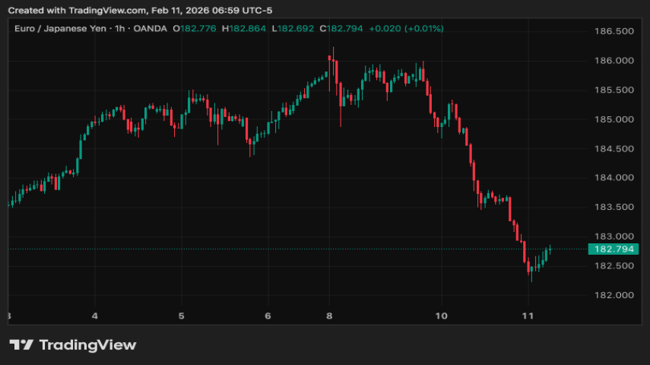Click the 184.000 price axis label
Image resolution: width=650 pixels, height=365 pixels.
coord(613,178)
